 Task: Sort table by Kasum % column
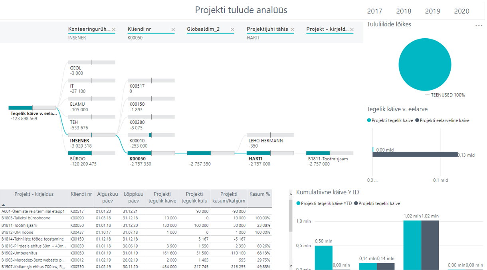[260, 194]
